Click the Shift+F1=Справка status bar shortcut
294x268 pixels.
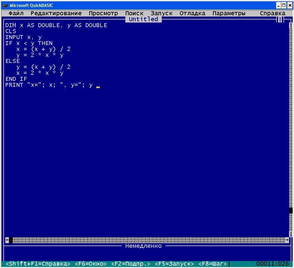38,264
